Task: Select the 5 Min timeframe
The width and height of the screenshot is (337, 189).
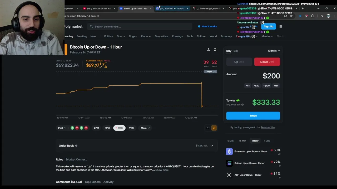Action: (x=230, y=141)
